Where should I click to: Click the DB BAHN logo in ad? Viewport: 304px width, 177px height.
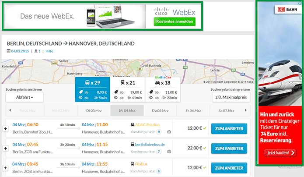287,9
